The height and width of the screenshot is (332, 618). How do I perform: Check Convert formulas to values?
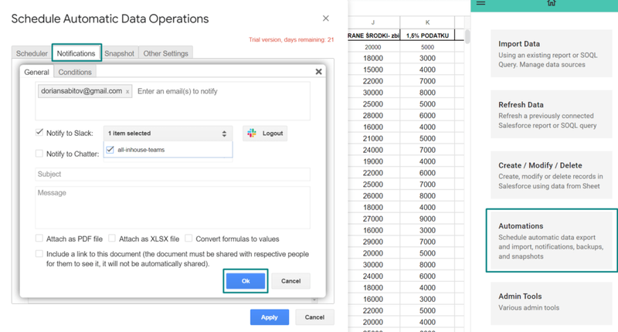point(188,239)
